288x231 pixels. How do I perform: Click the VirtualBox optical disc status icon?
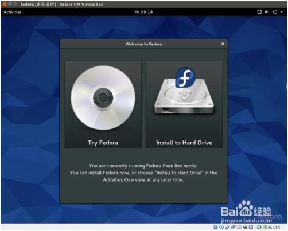(x=221, y=227)
